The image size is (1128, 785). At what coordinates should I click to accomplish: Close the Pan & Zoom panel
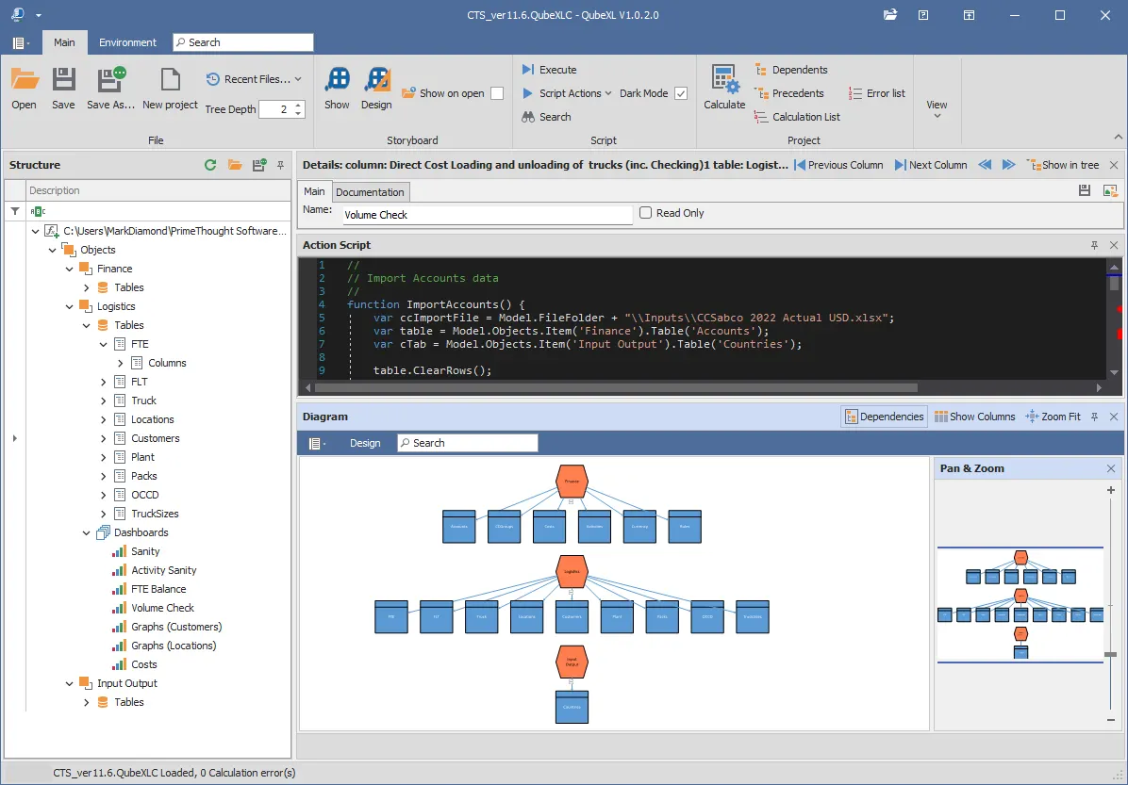1111,468
